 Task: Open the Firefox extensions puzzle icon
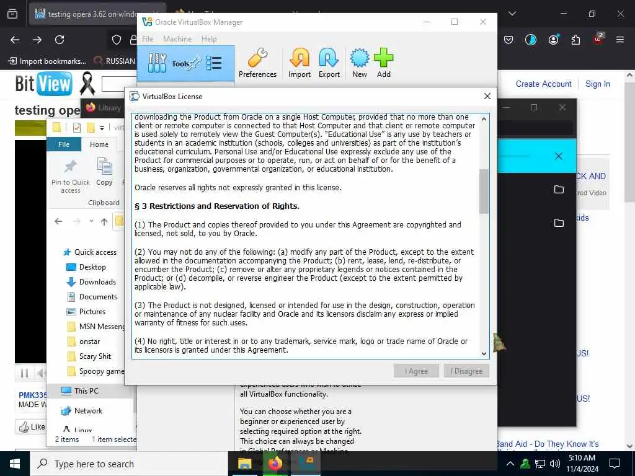[x=575, y=40]
